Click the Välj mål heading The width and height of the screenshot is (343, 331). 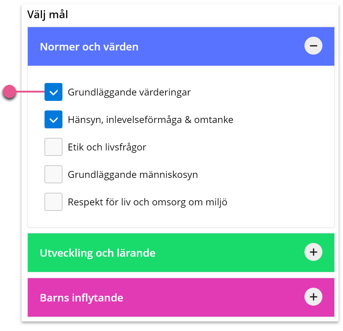coord(48,15)
